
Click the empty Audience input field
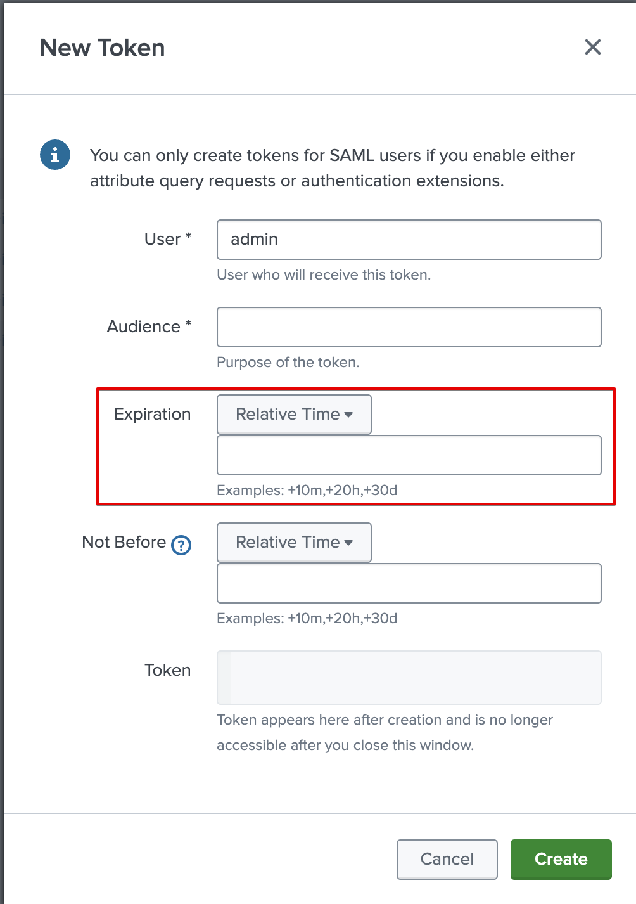tap(409, 326)
